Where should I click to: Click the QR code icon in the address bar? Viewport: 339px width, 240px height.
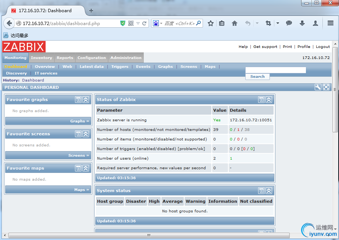131,23
